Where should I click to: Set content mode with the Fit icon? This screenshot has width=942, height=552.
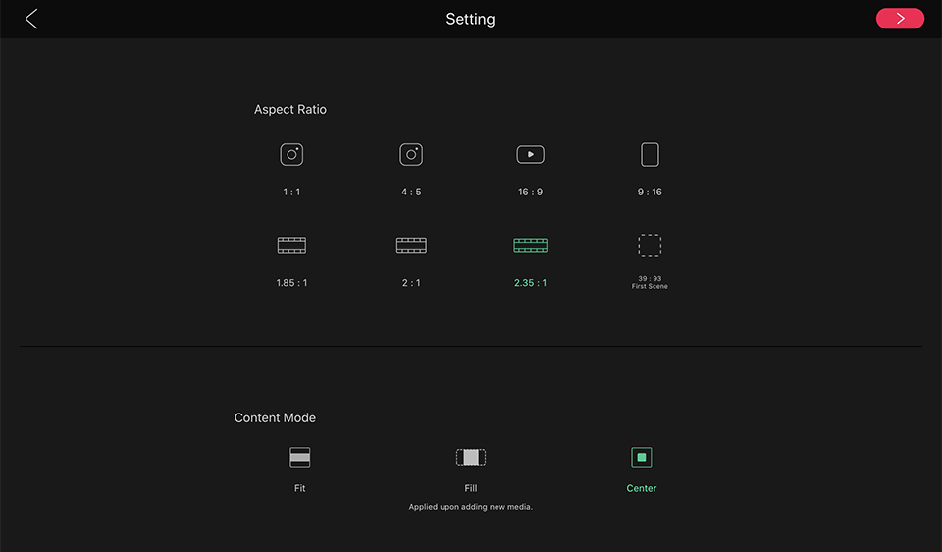click(x=300, y=457)
